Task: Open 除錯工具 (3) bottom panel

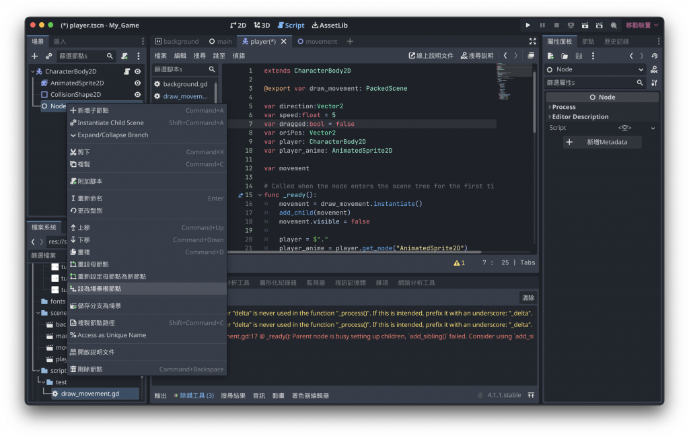Action: (x=194, y=396)
